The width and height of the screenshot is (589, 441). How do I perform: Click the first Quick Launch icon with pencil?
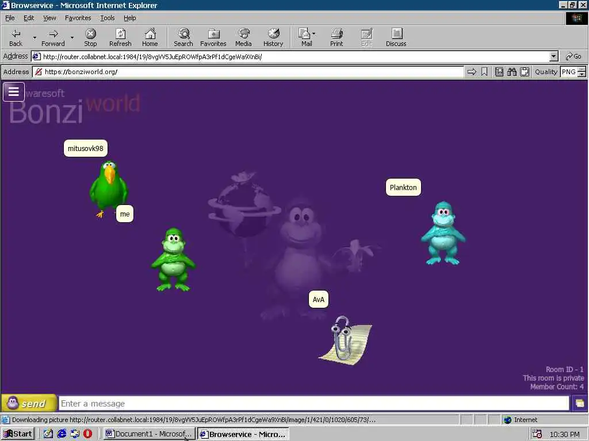tap(48, 434)
